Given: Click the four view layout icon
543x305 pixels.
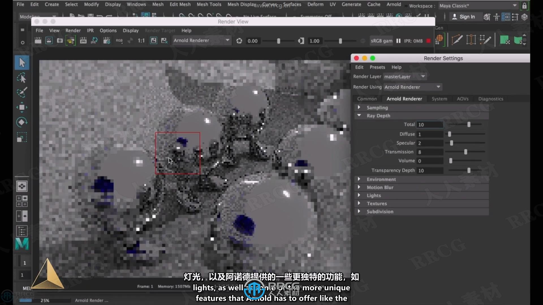Looking at the screenshot, I should 22,201.
